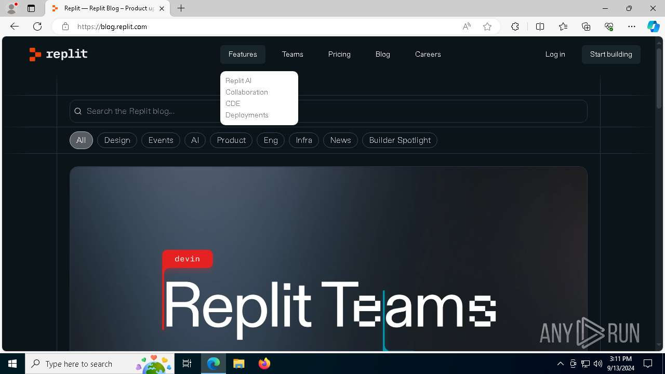Screen dimensions: 665x374
Task: Click scrollbar down arrow
Action: tap(659, 345)
